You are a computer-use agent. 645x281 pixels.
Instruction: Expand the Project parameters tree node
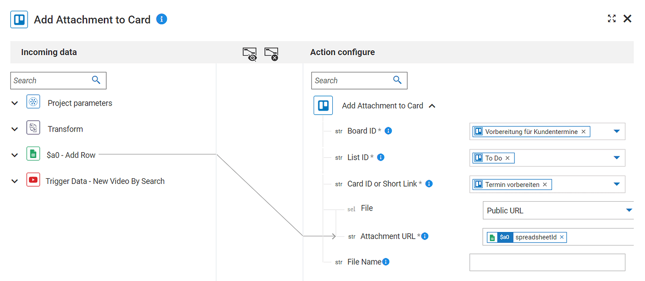(15, 103)
